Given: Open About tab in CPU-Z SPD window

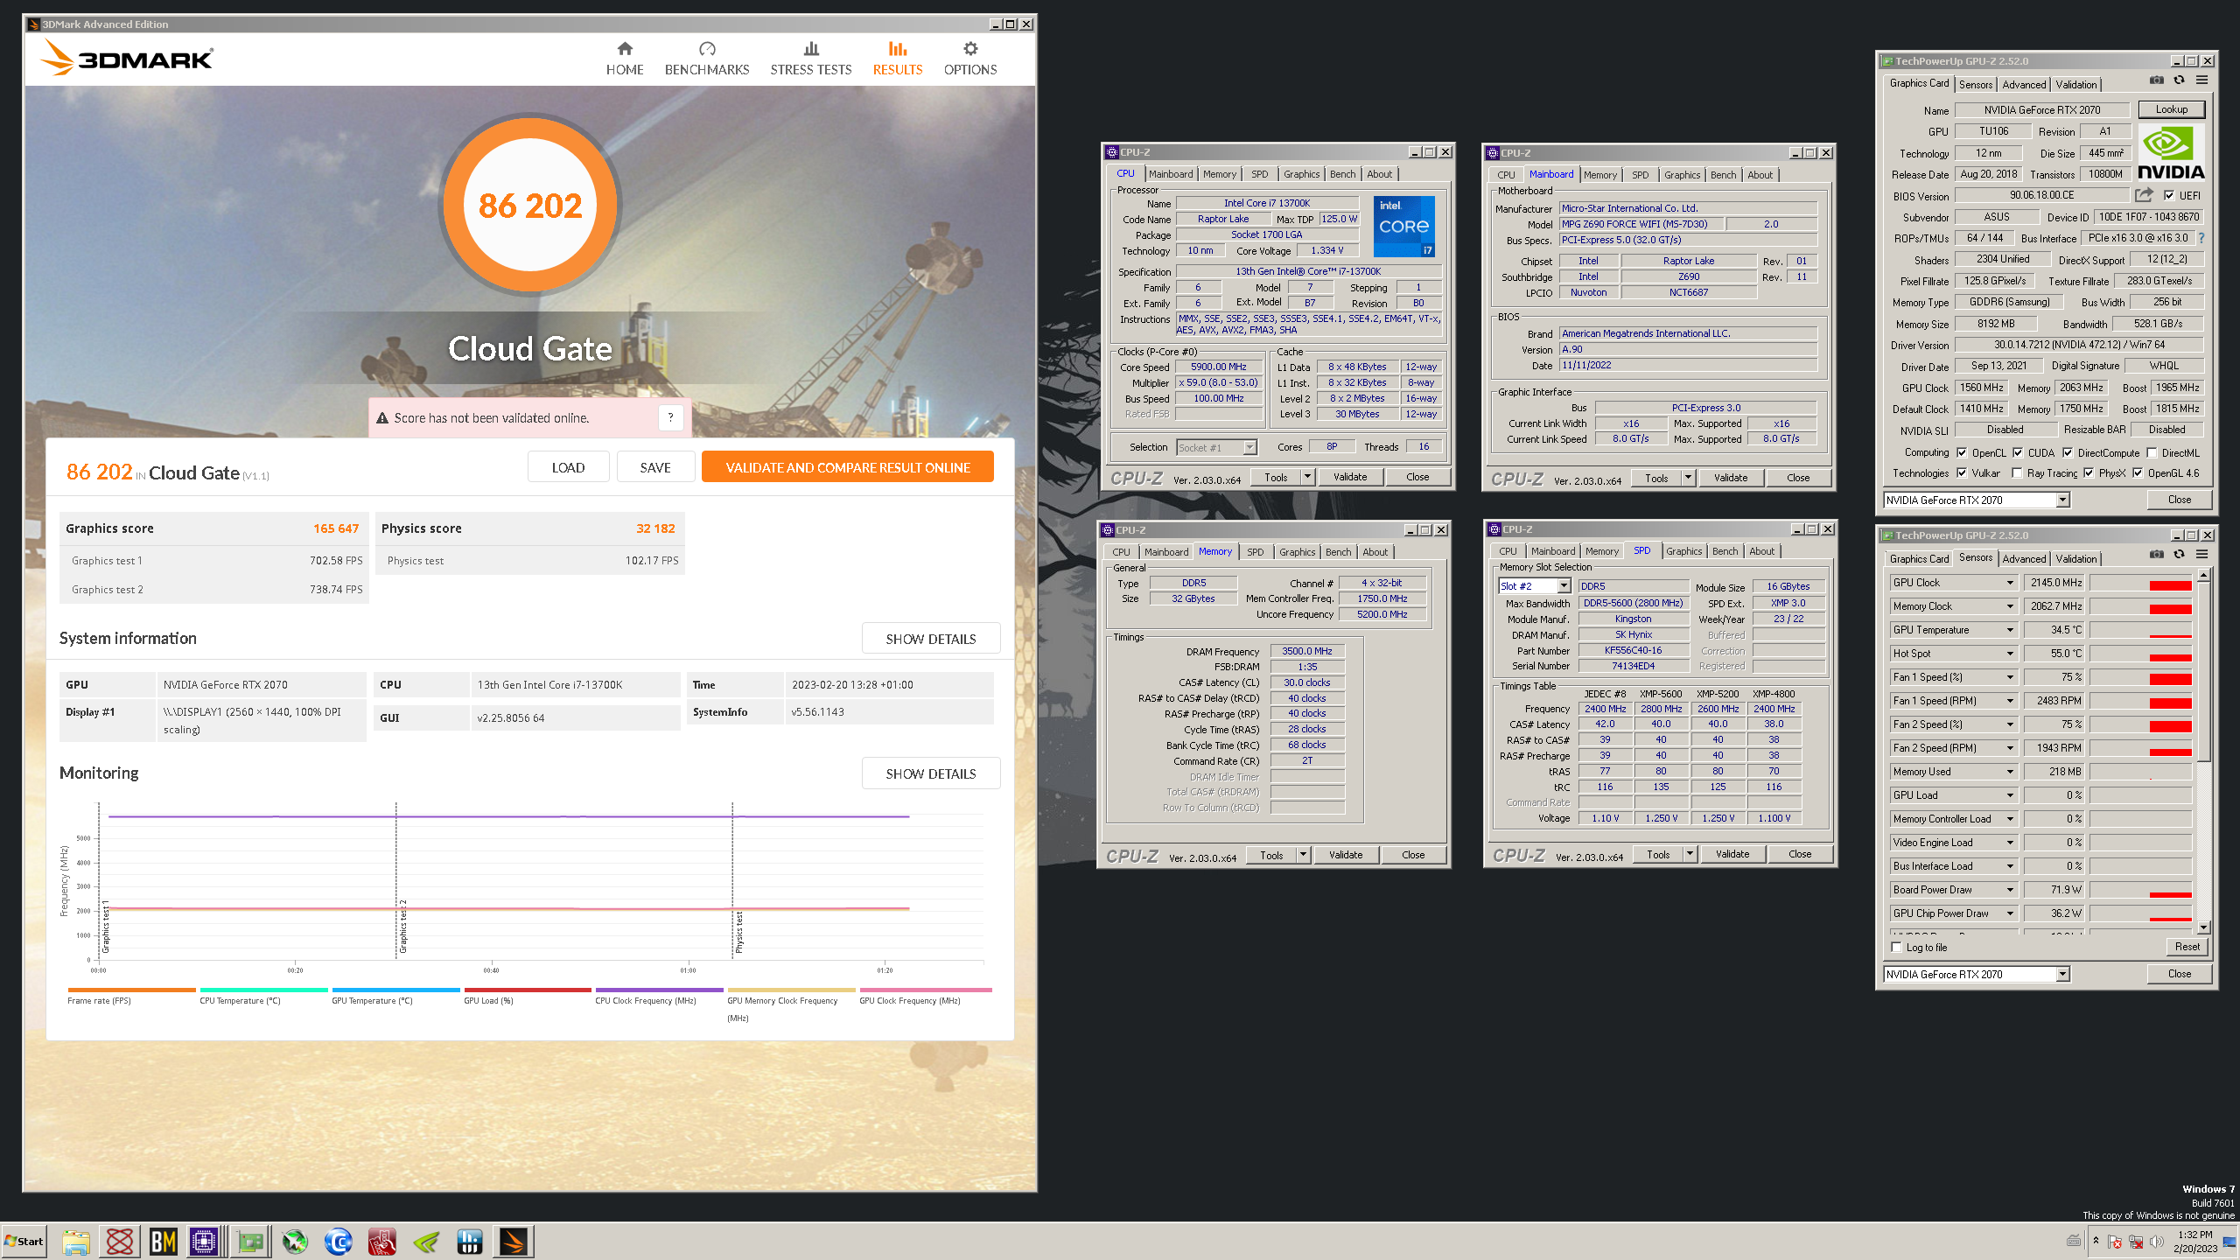Looking at the screenshot, I should point(1761,551).
